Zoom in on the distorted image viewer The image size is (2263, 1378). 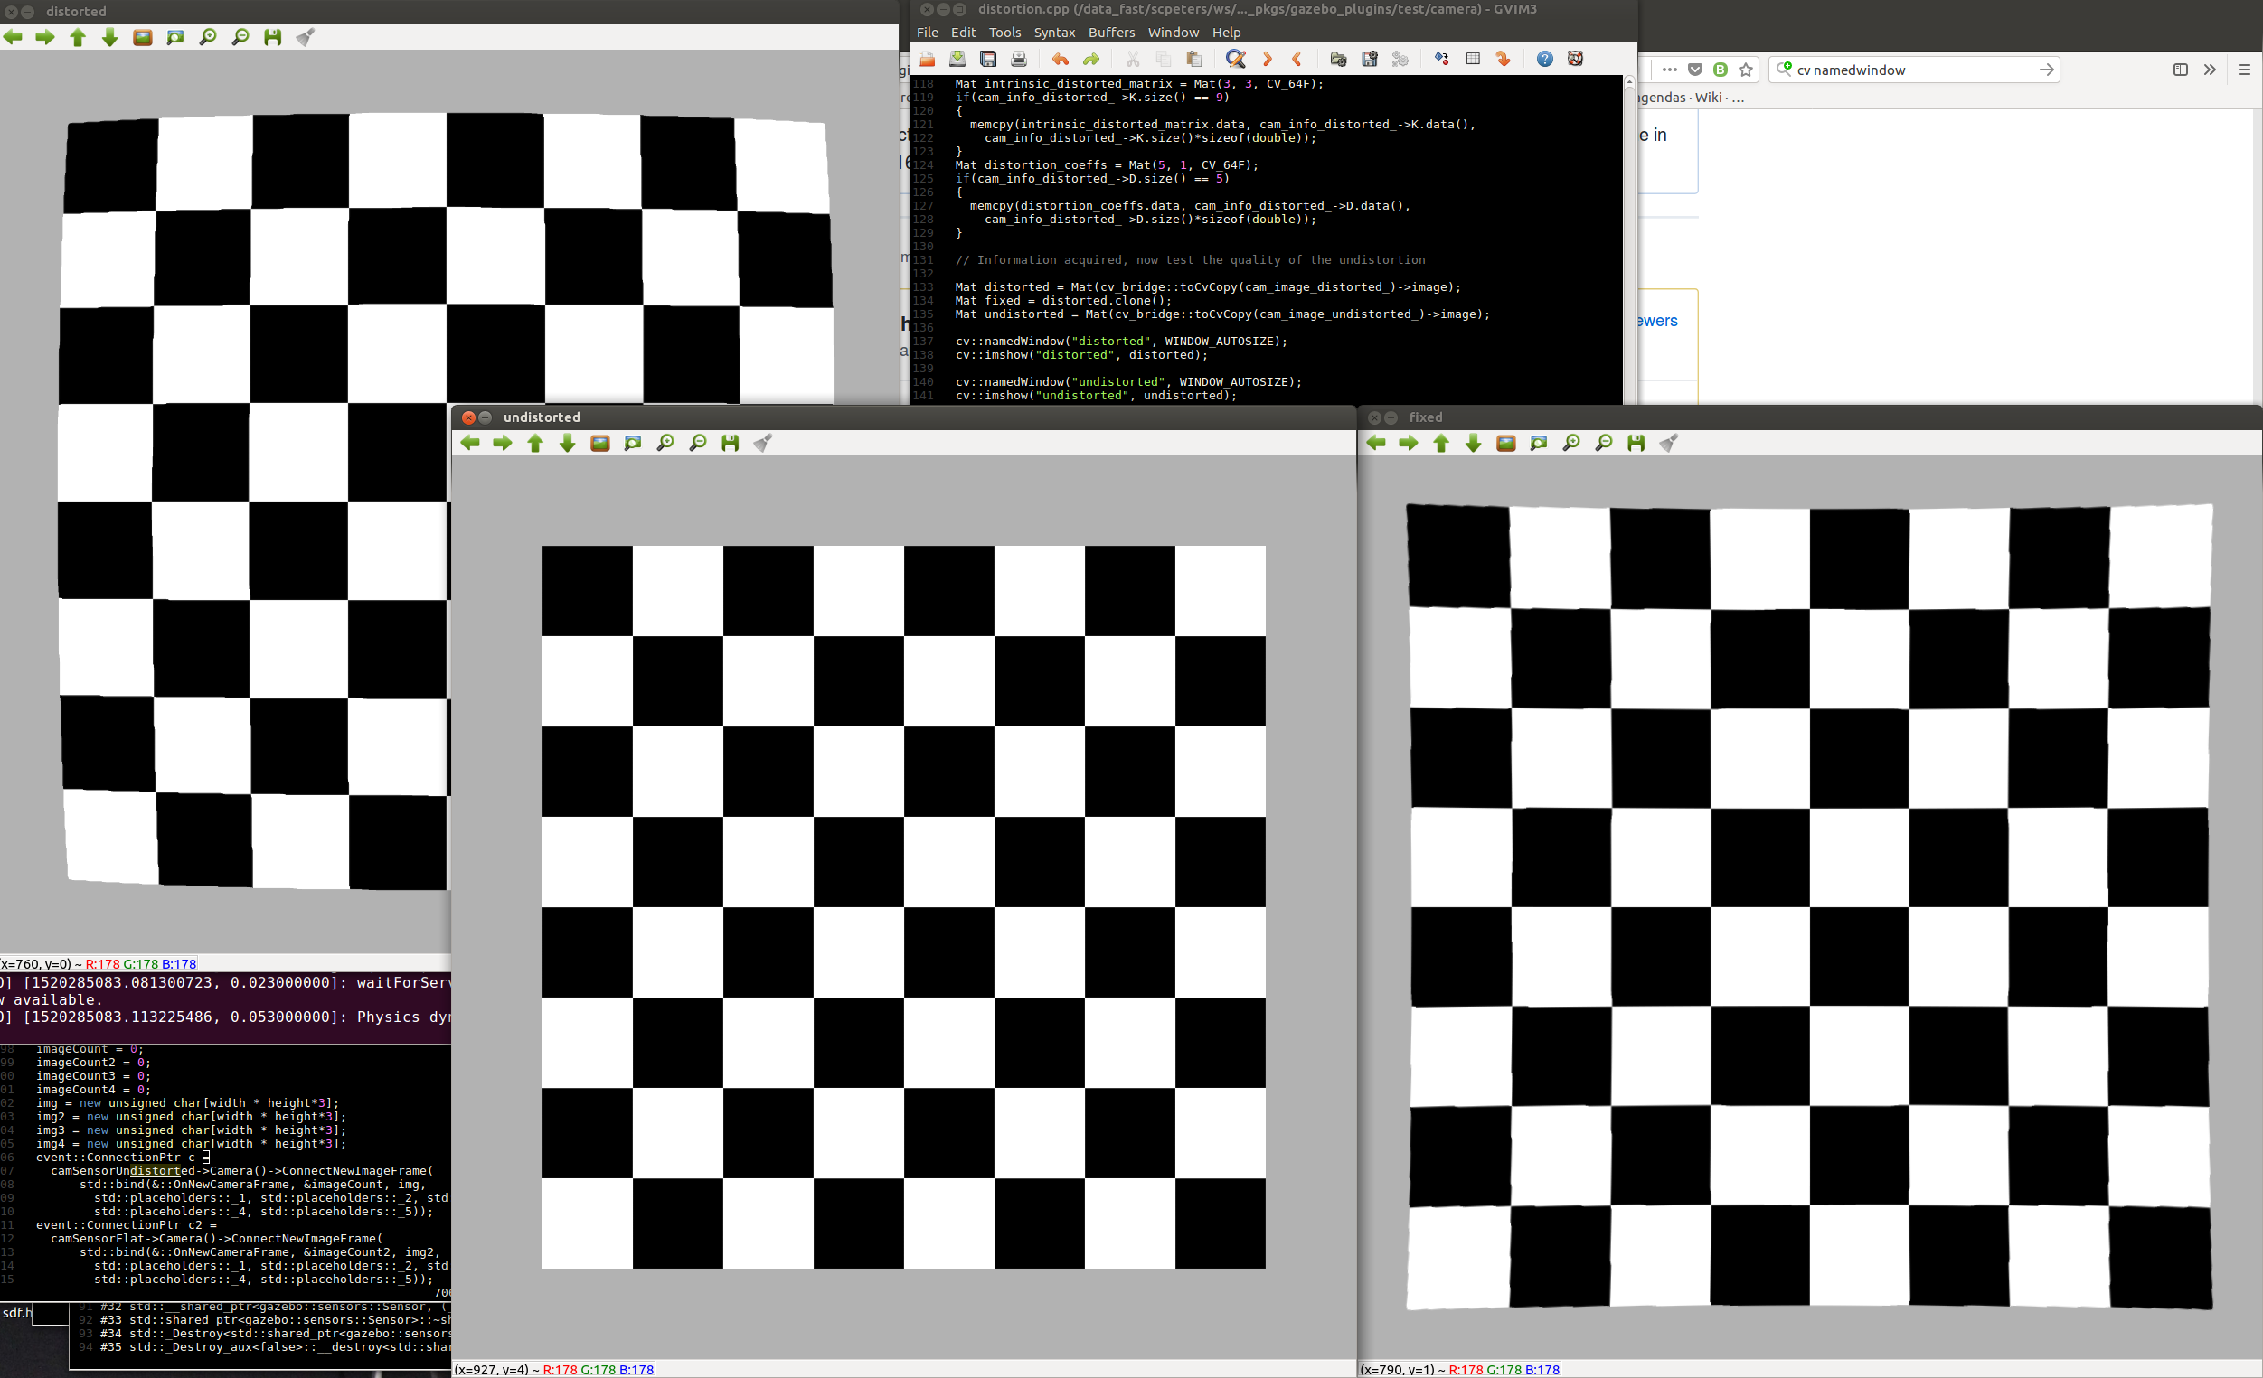[x=208, y=37]
